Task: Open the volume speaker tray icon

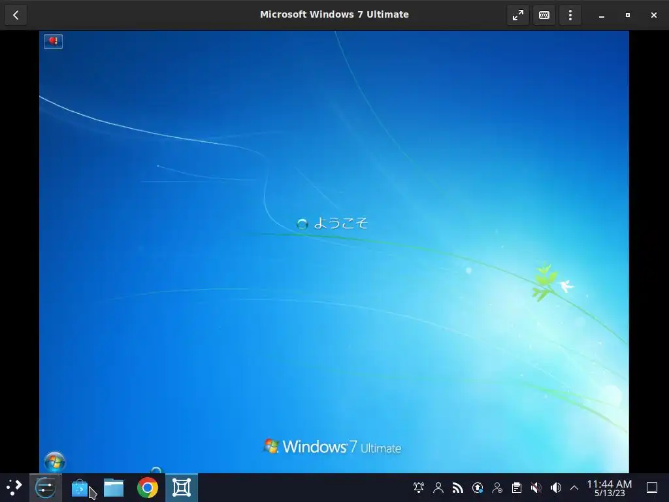Action: click(x=556, y=488)
